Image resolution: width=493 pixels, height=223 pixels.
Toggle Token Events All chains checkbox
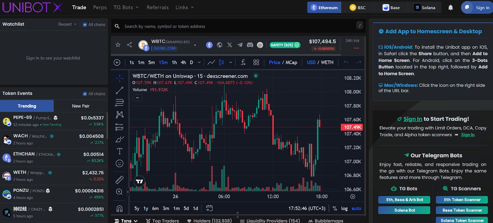pyautogui.click(x=85, y=94)
